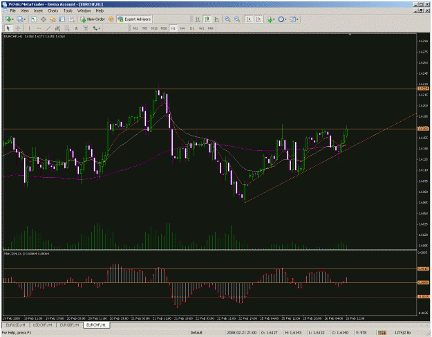Select the Fibonacci retracement tool
The height and width of the screenshot is (337, 432).
click(66, 28)
